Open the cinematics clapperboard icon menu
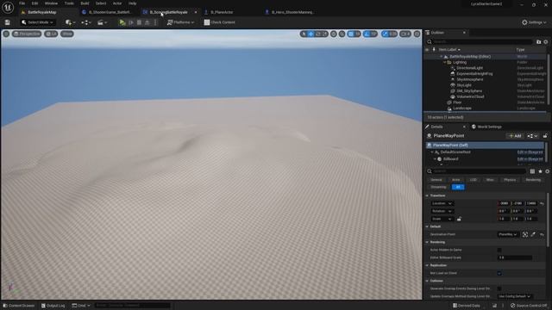Viewport: 552px width, 310px height. pos(102,22)
